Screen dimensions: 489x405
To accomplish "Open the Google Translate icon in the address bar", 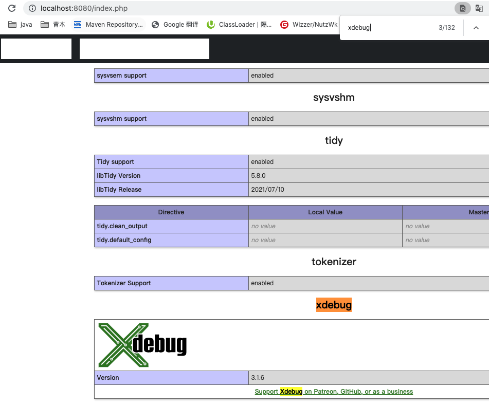I will click(479, 8).
